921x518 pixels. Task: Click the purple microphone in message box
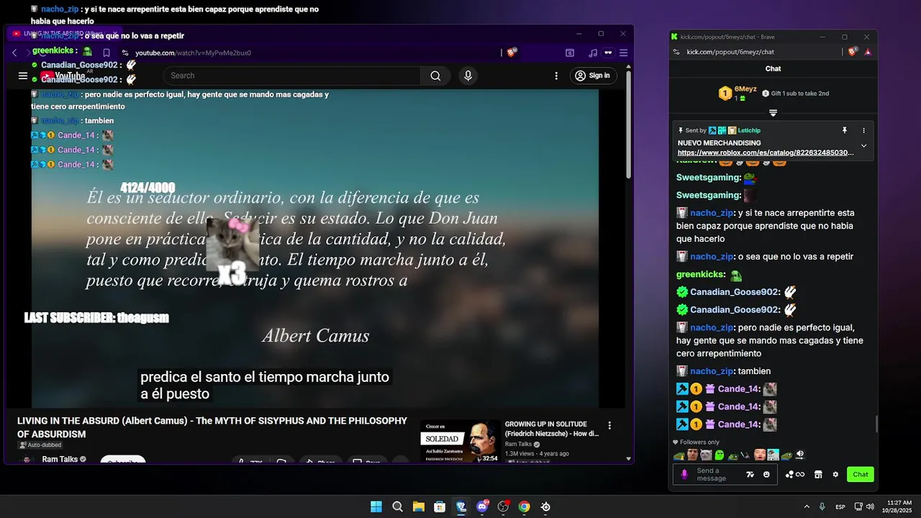point(684,474)
